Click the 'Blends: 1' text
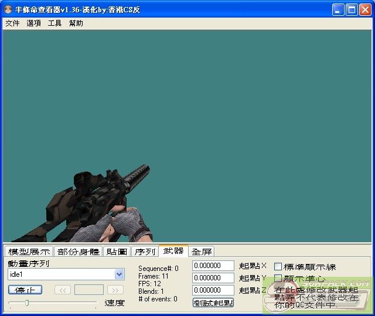The image size is (375, 316). pyautogui.click(x=151, y=291)
